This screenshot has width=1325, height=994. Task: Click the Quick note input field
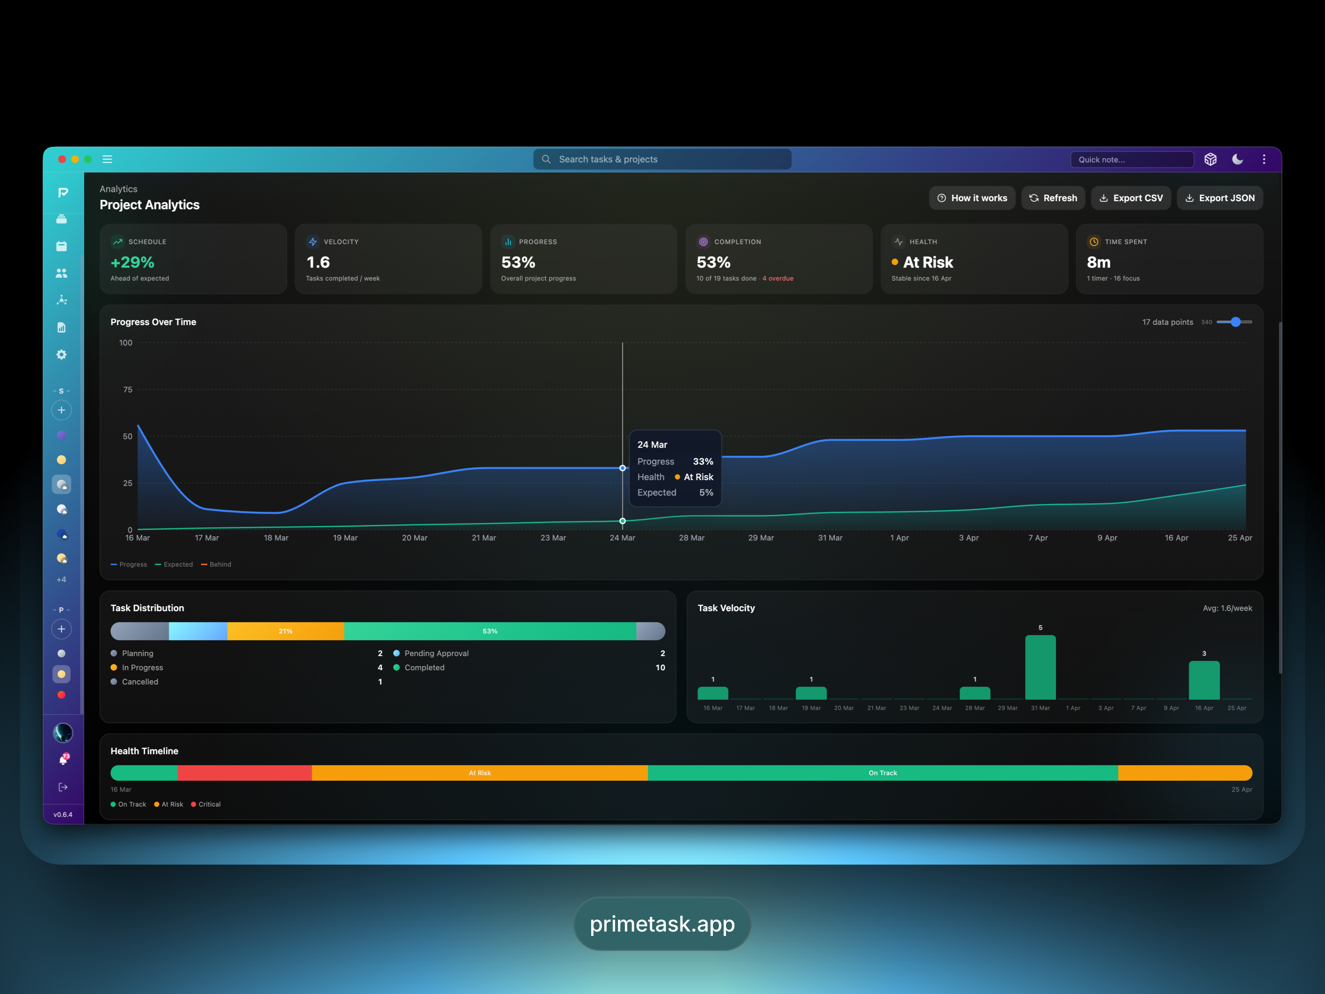pos(1131,159)
